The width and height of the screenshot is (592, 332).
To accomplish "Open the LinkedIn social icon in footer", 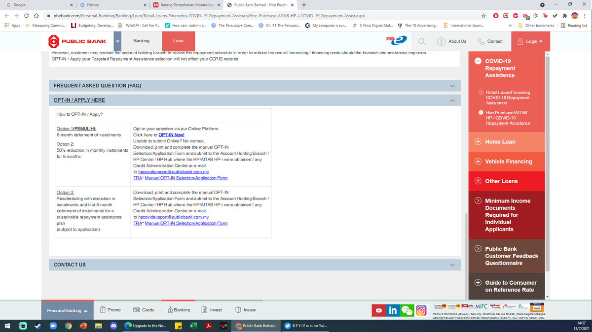I will pos(393,310).
